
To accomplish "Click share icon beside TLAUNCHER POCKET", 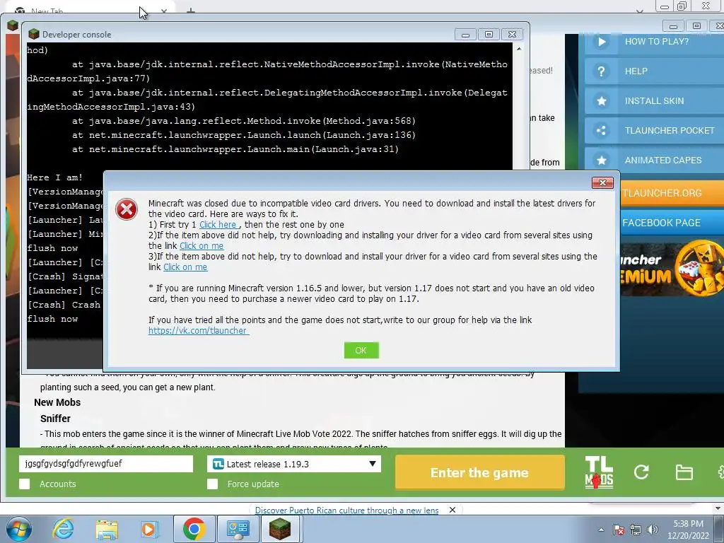I will point(601,131).
